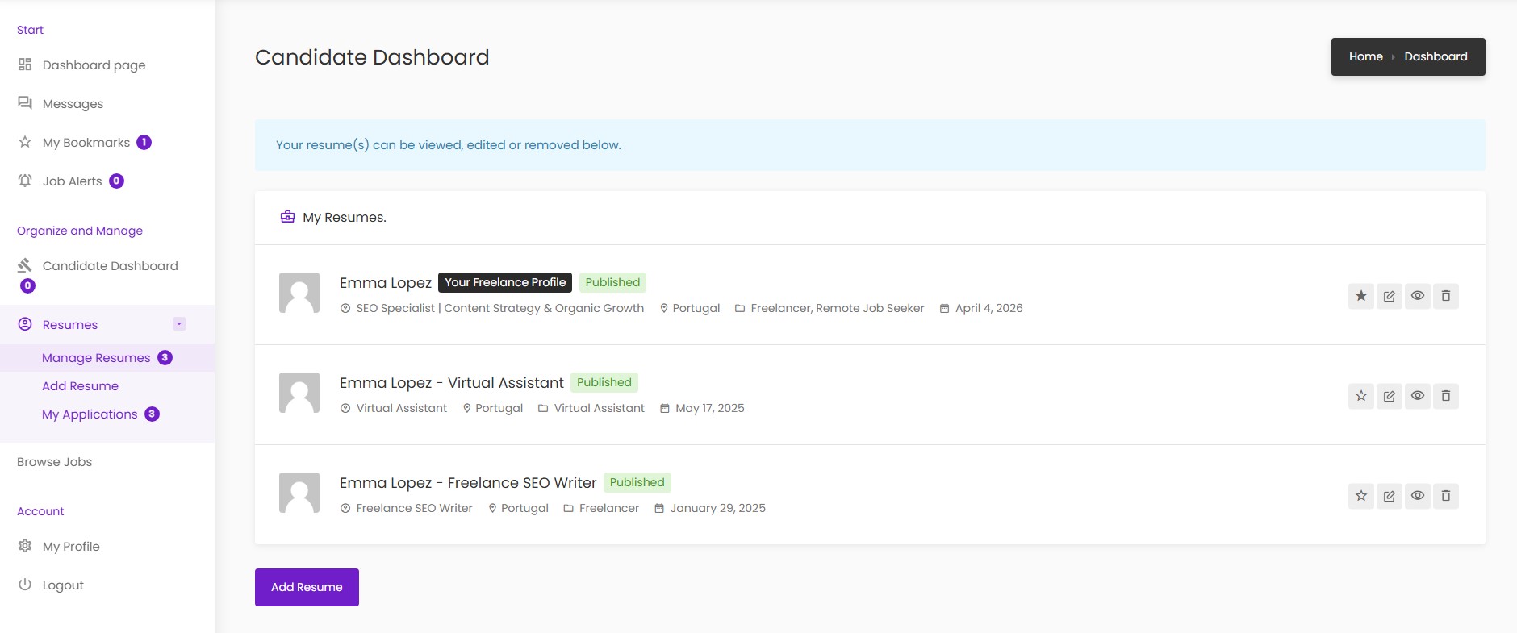Toggle star on Virtual Assistant resume
This screenshot has height=633, width=1517.
(x=1360, y=396)
